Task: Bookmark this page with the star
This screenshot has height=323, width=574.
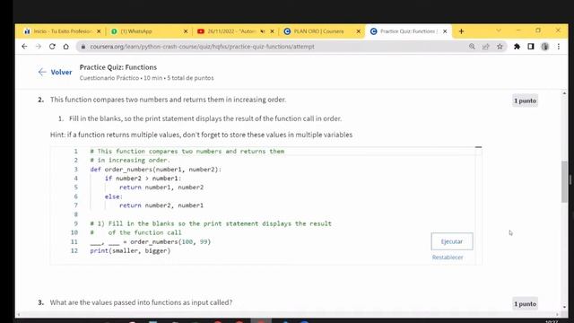Action: (500, 47)
